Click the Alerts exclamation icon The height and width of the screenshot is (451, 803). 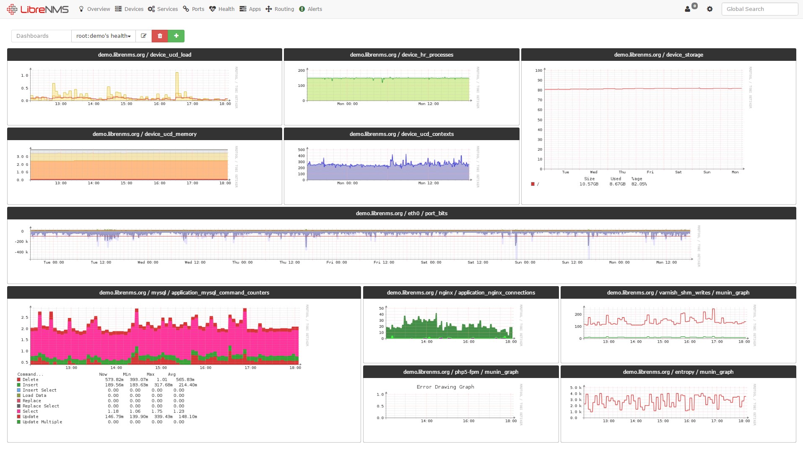coord(302,9)
